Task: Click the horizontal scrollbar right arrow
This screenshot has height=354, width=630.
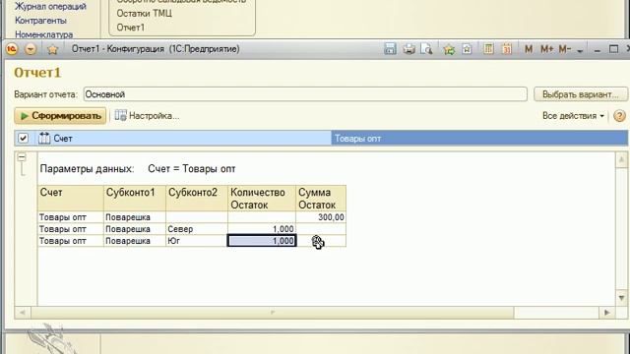Action: 606,313
